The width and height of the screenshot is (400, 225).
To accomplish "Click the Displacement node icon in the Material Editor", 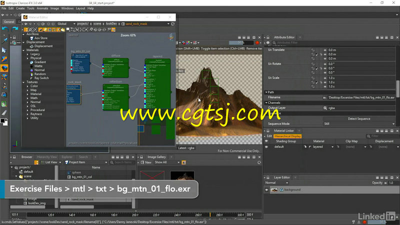I will [x=31, y=46].
